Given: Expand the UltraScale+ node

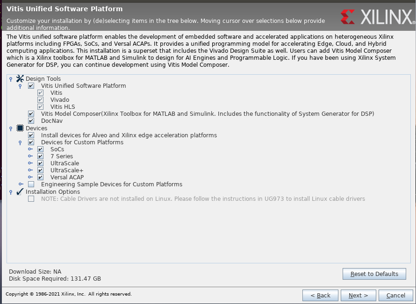Looking at the screenshot, I should (30, 170).
